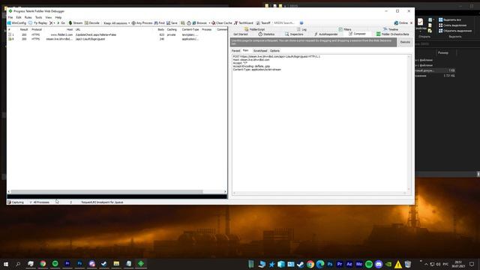Close the Fiddler toolbar with X
Image resolution: width=480 pixels, height=270 pixels.
[411, 23]
